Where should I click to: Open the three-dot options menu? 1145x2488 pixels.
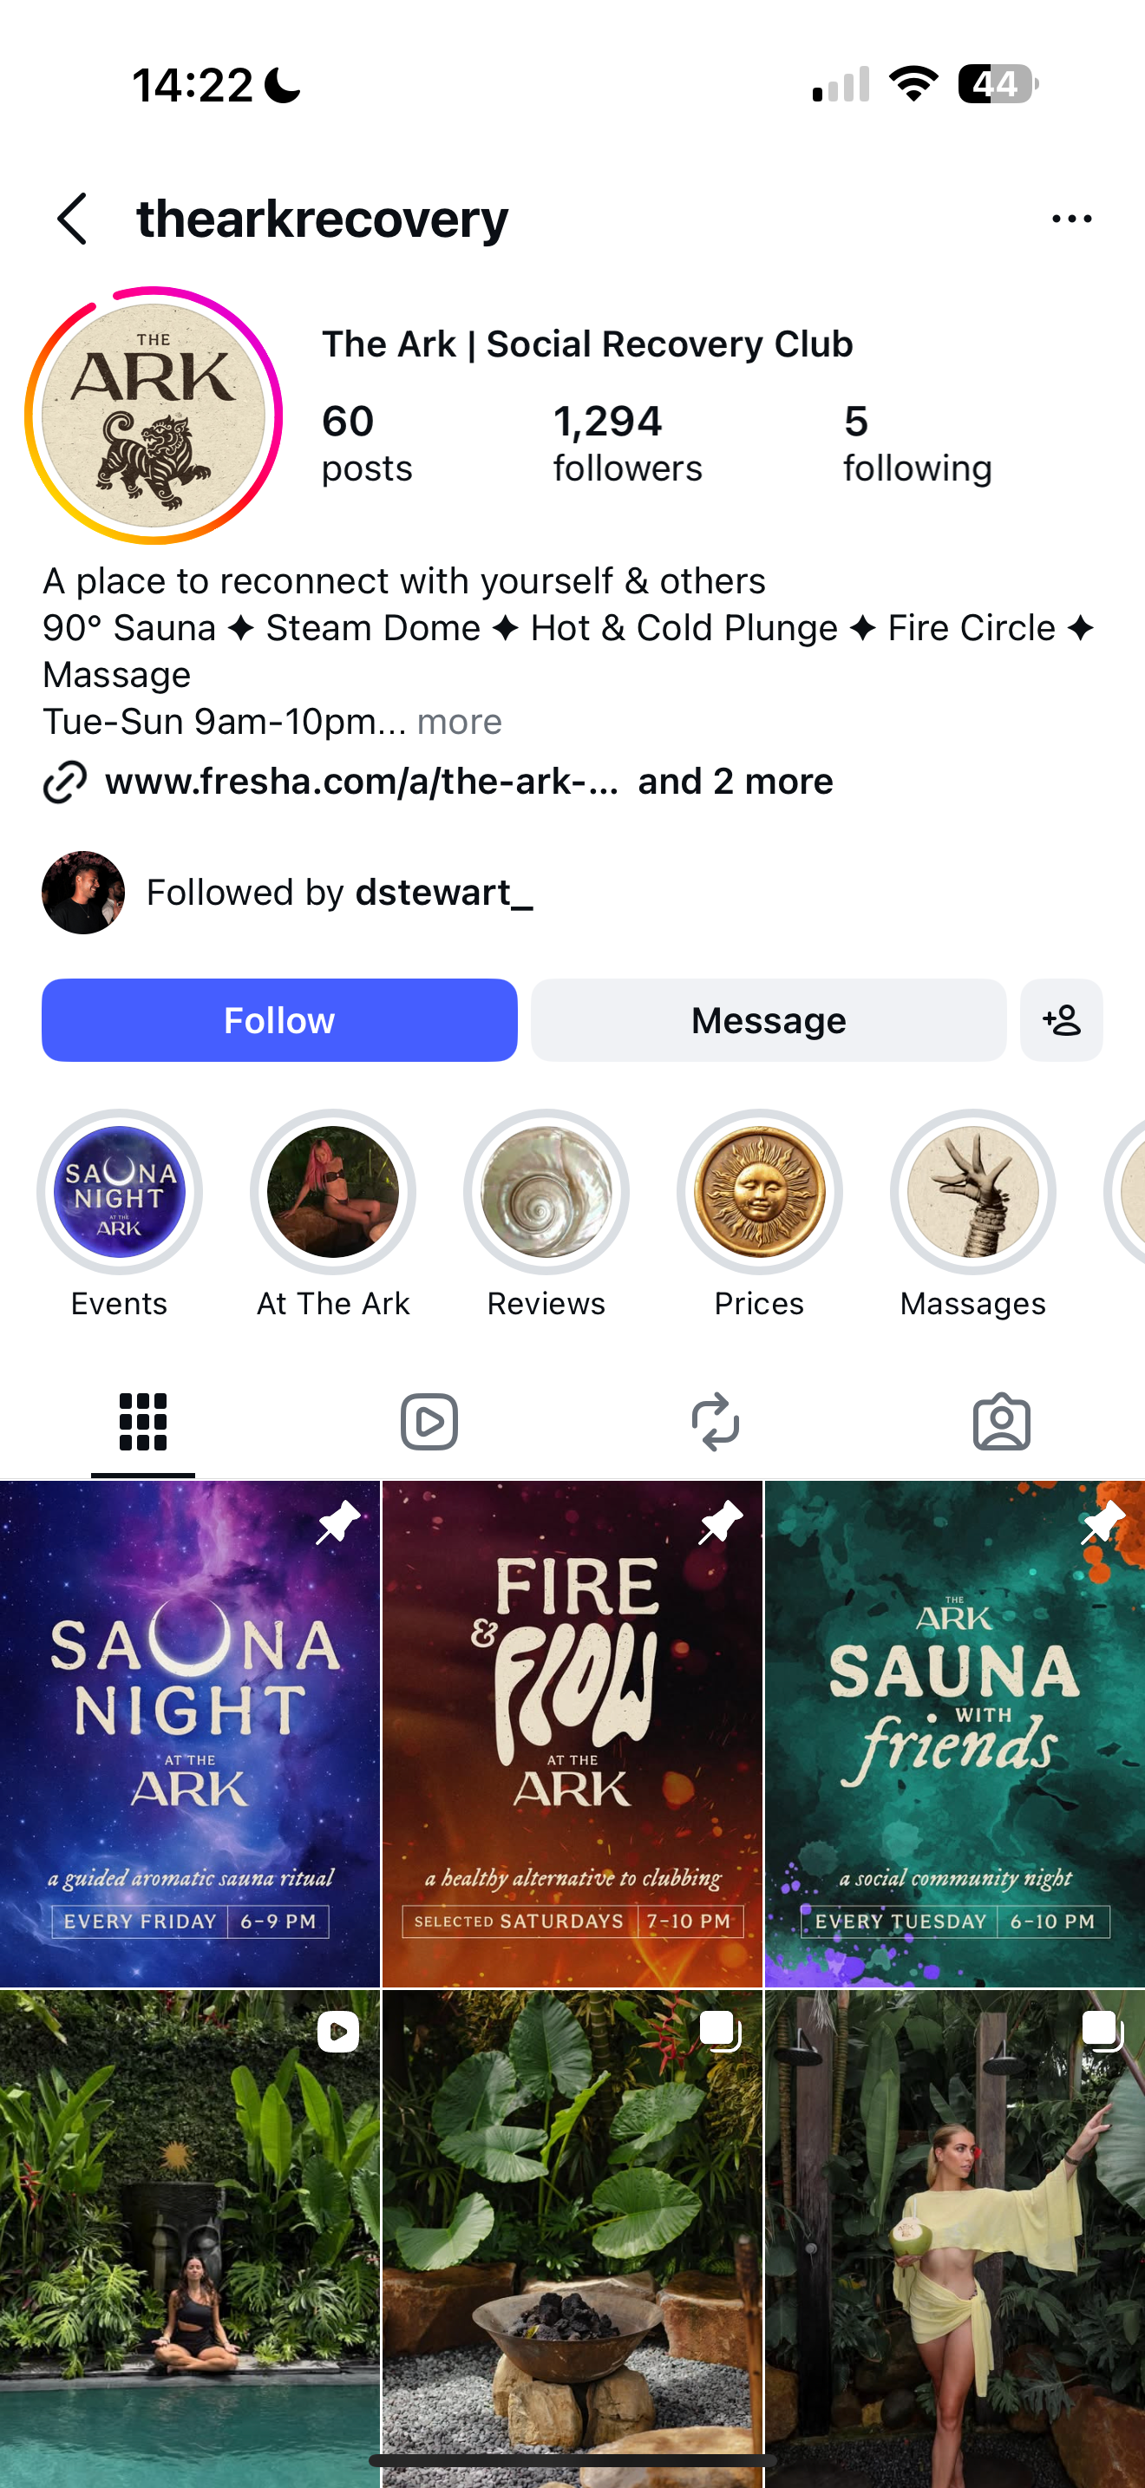pos(1071,219)
